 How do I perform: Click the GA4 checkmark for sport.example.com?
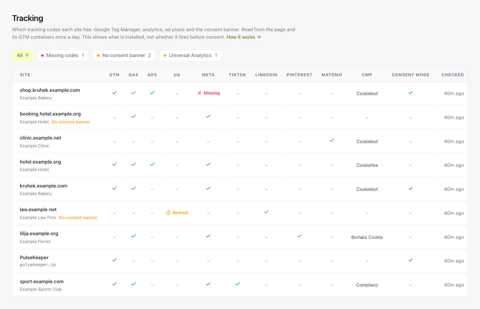pos(133,284)
